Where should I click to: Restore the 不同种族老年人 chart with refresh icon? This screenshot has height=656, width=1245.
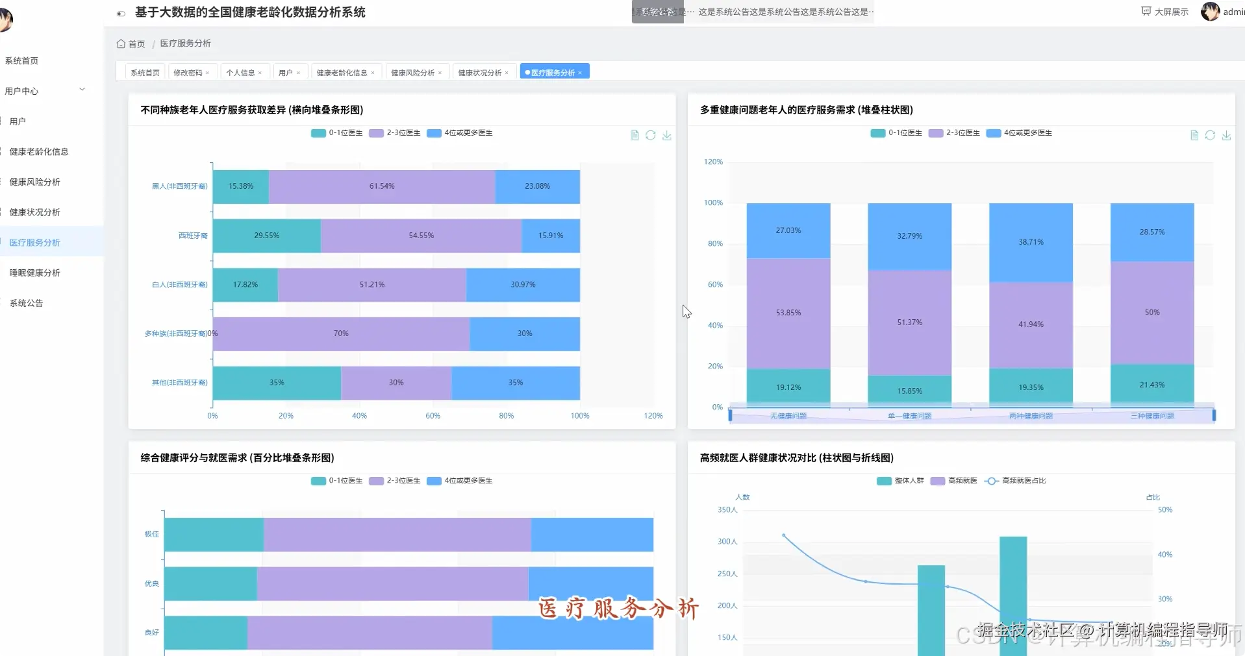point(651,135)
